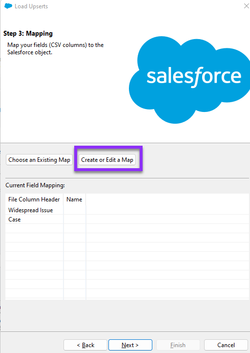Open Create or Edit a Map
The height and width of the screenshot is (353, 250).
[107, 160]
